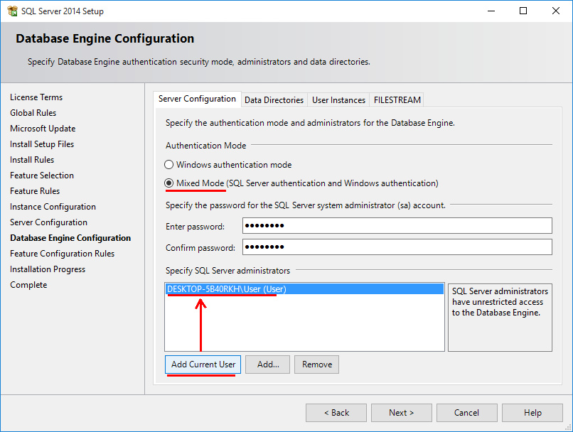Select Windows authentication mode radio button
This screenshot has height=432, width=573.
pos(168,165)
